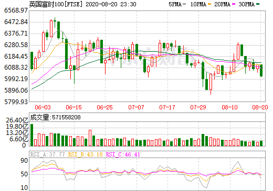Click the RSI_C:46.41 indicator label

coord(123,154)
